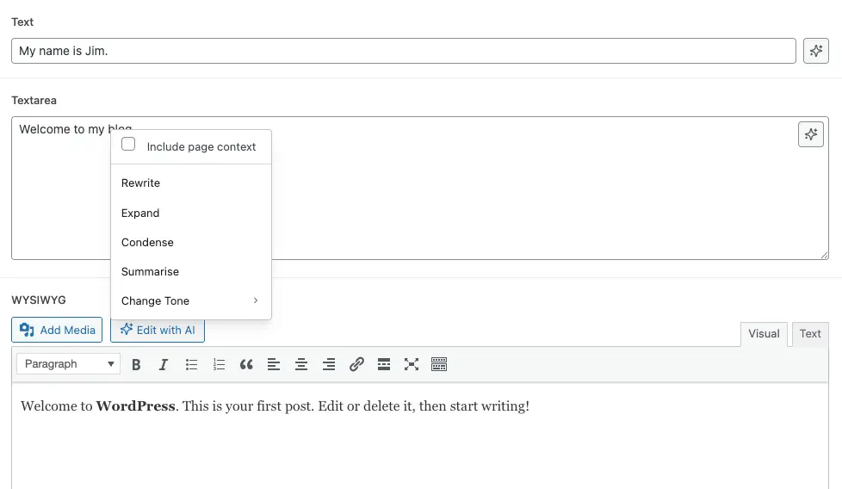This screenshot has width=842, height=489.
Task: Toggle the extra toolbar row
Action: click(439, 364)
